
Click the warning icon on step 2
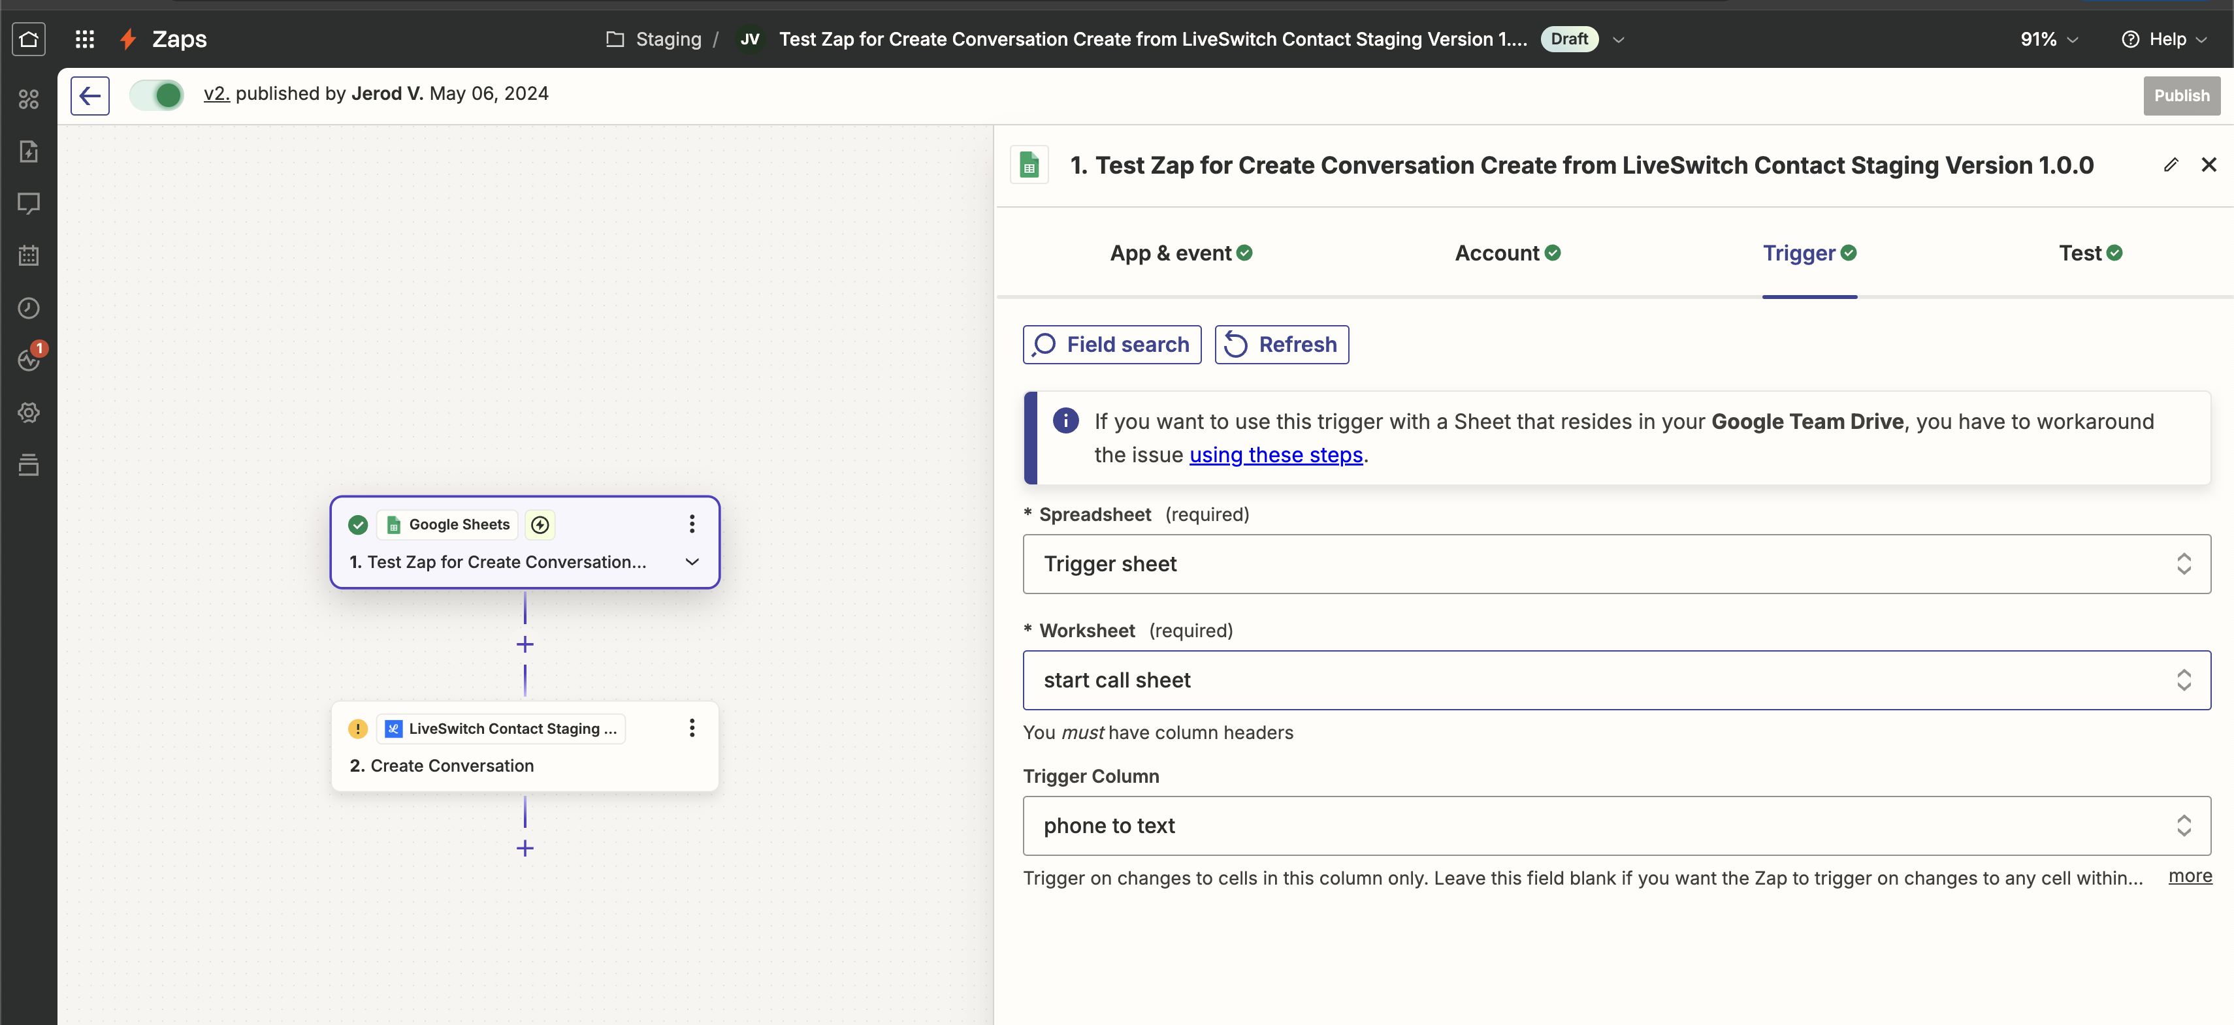click(357, 729)
